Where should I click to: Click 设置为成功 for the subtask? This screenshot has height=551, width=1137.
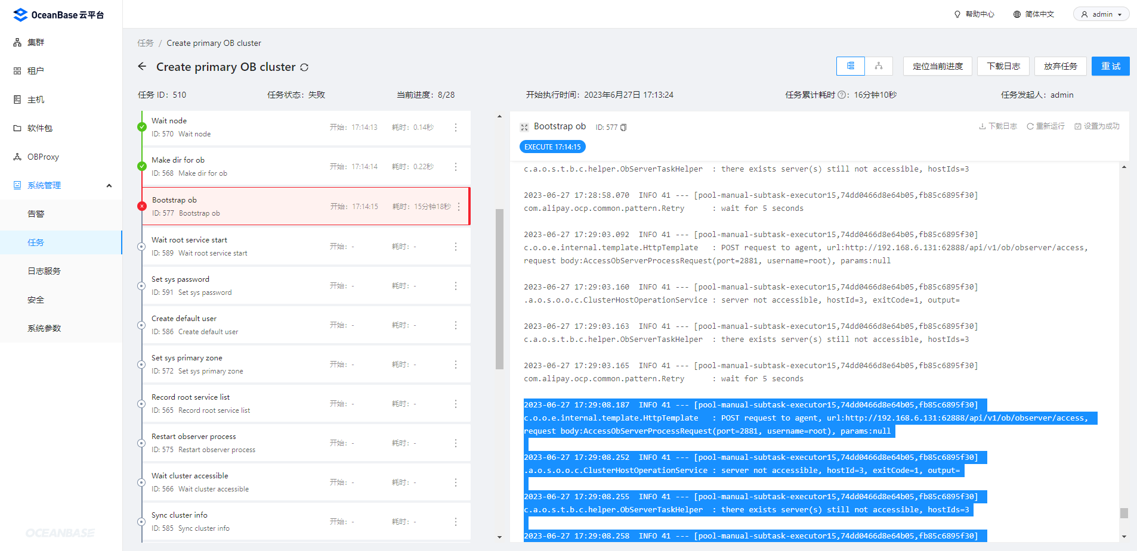tap(1097, 126)
